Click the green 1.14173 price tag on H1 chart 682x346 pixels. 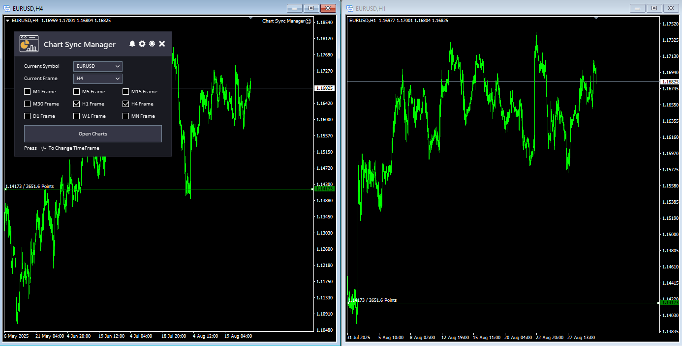coord(670,303)
